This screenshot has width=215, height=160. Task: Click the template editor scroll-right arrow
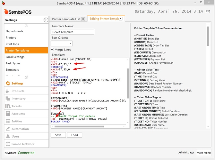[x=124, y=126]
